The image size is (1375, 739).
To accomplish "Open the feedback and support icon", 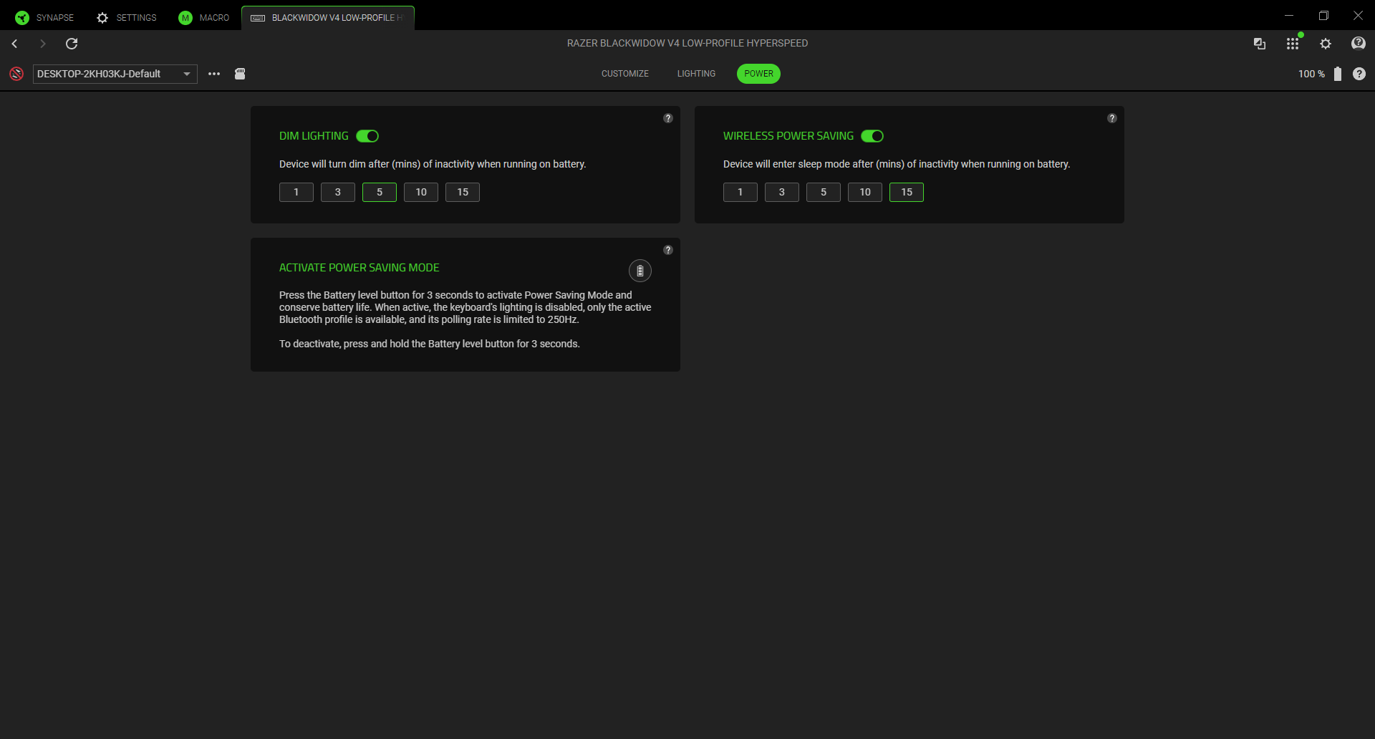I will point(1359,44).
